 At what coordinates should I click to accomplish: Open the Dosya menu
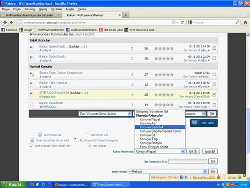6,9
